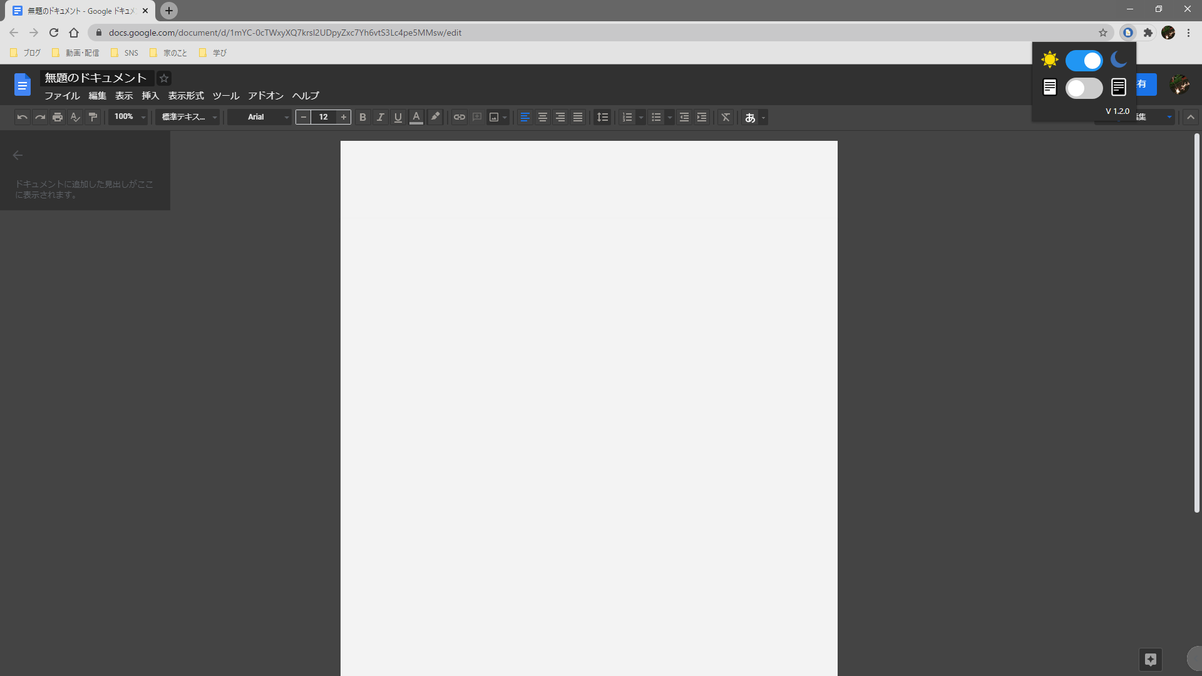This screenshot has height=676, width=1202.
Task: Toggle the dark mode switch
Action: click(1083, 59)
